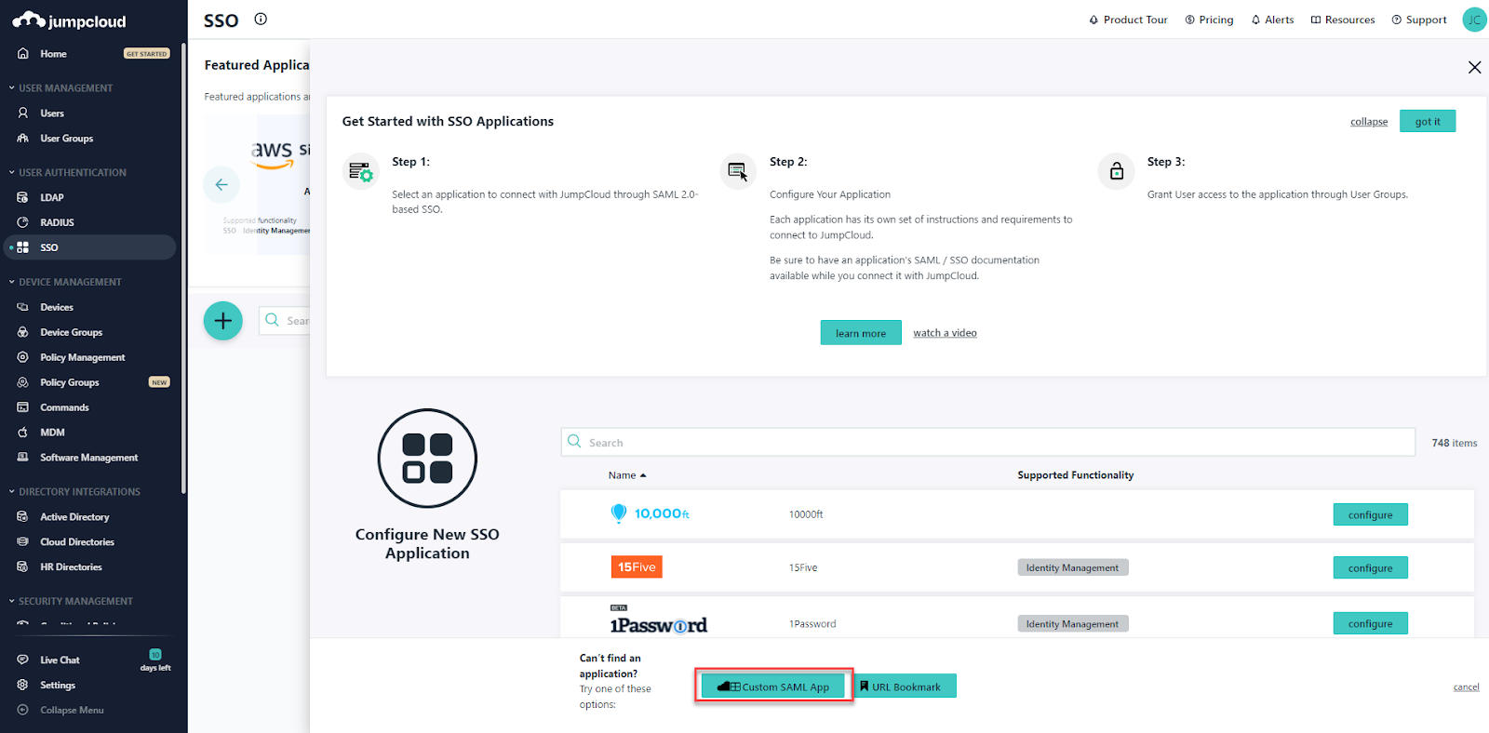
Task: Collapse the Device Management section
Action: tap(65, 282)
